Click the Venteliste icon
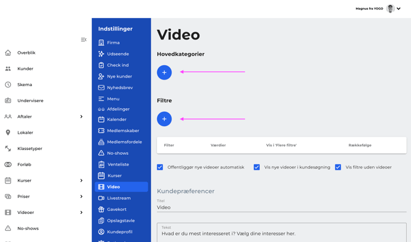Image resolution: width=411 pixels, height=242 pixels. coord(102,164)
